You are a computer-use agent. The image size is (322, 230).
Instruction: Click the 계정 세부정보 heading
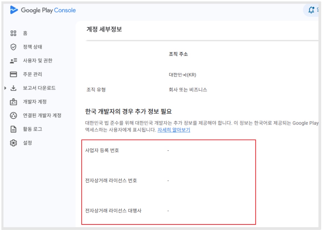click(x=104, y=29)
